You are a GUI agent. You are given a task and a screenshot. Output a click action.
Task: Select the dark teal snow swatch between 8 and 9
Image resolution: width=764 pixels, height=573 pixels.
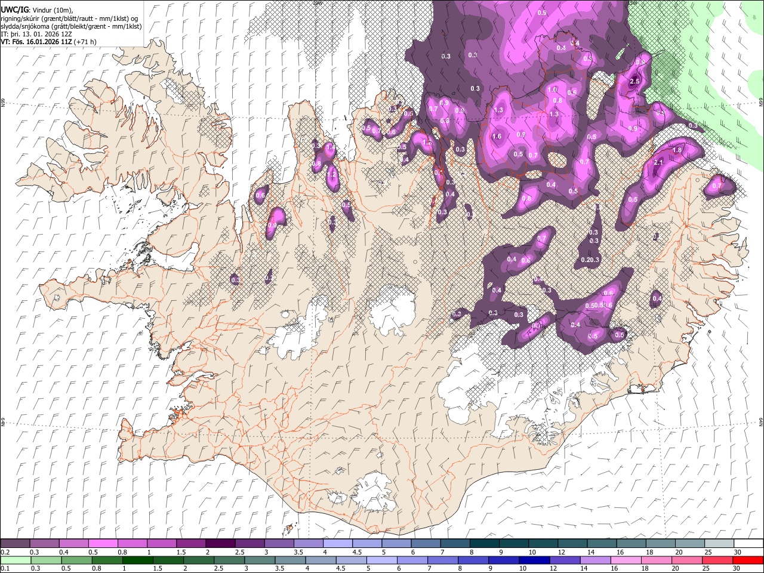tap(484, 544)
